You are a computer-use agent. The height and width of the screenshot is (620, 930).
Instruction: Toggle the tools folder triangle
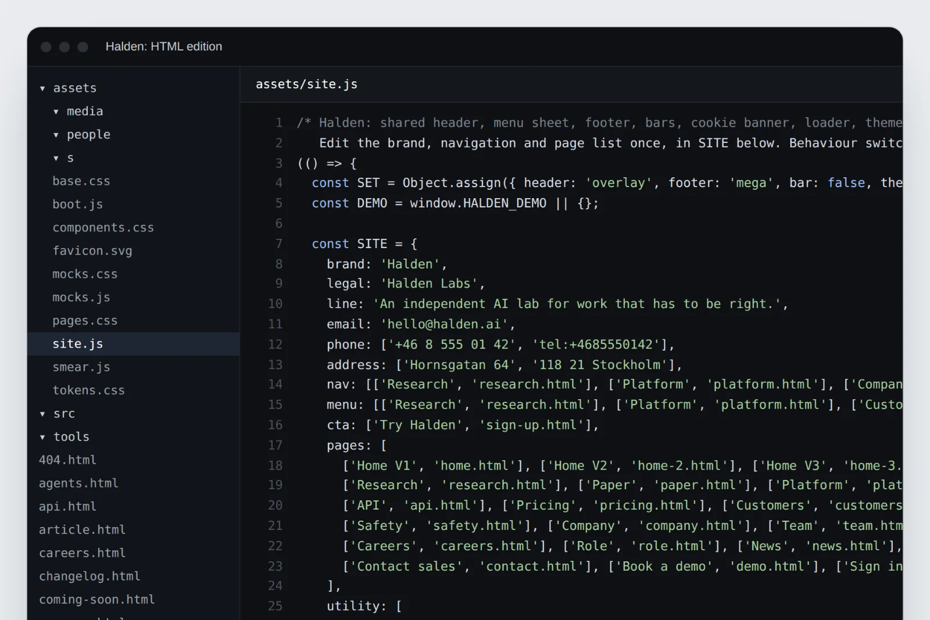click(x=42, y=437)
